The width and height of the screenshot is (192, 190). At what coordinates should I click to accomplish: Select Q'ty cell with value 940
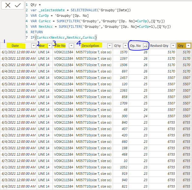pyautogui.click(x=121, y=180)
